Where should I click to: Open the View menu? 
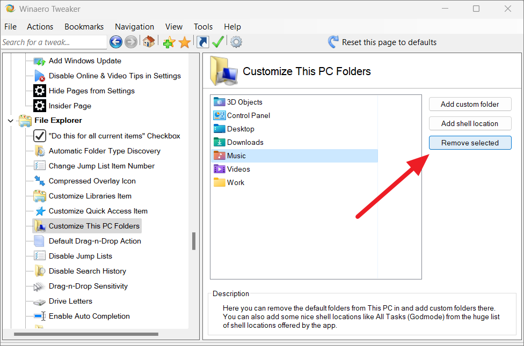pos(174,27)
